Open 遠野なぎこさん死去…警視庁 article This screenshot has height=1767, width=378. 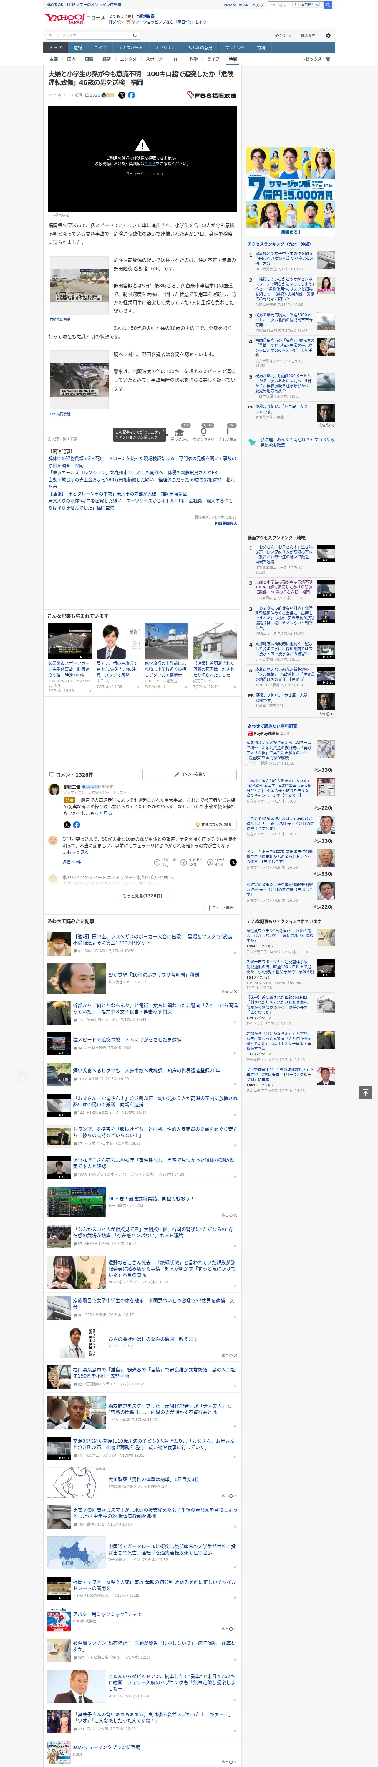[x=154, y=1163]
